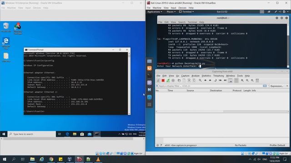Open Wireshark icon in Kali dock
The height and width of the screenshot is (163, 291).
tap(150, 97)
